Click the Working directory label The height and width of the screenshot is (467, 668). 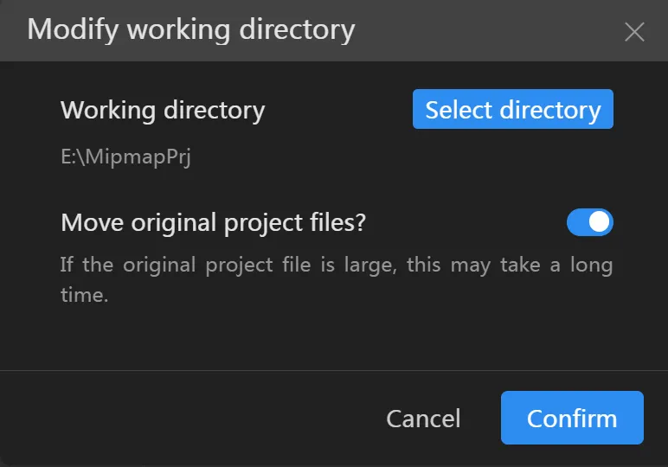pos(163,111)
